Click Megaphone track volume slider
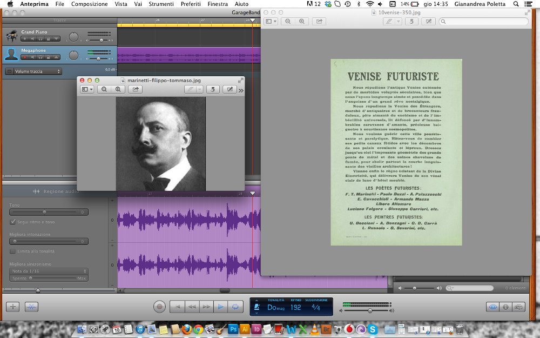Viewport: 540px width, 338px height. pyautogui.click(x=98, y=58)
